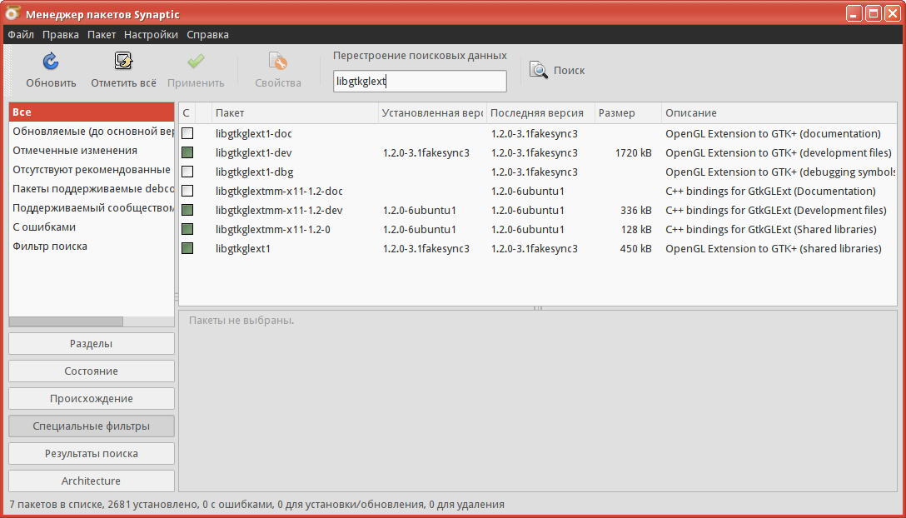This screenshot has height=518, width=906.
Task: Open the Справка menu
Action: click(x=208, y=35)
